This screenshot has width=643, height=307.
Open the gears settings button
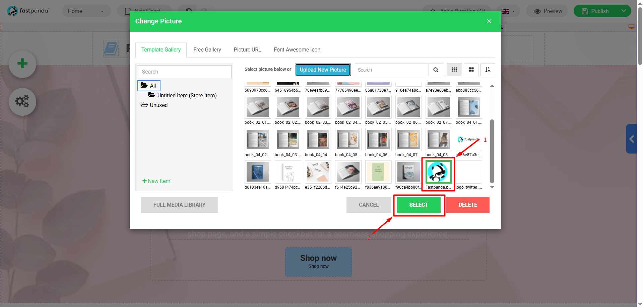pyautogui.click(x=22, y=102)
